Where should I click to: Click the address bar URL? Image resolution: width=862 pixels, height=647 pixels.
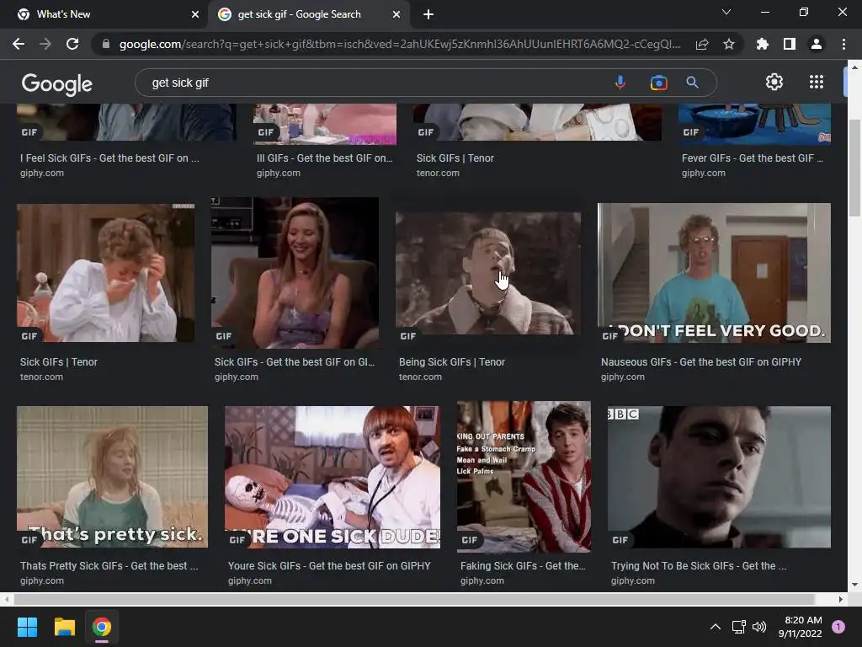[x=400, y=44]
